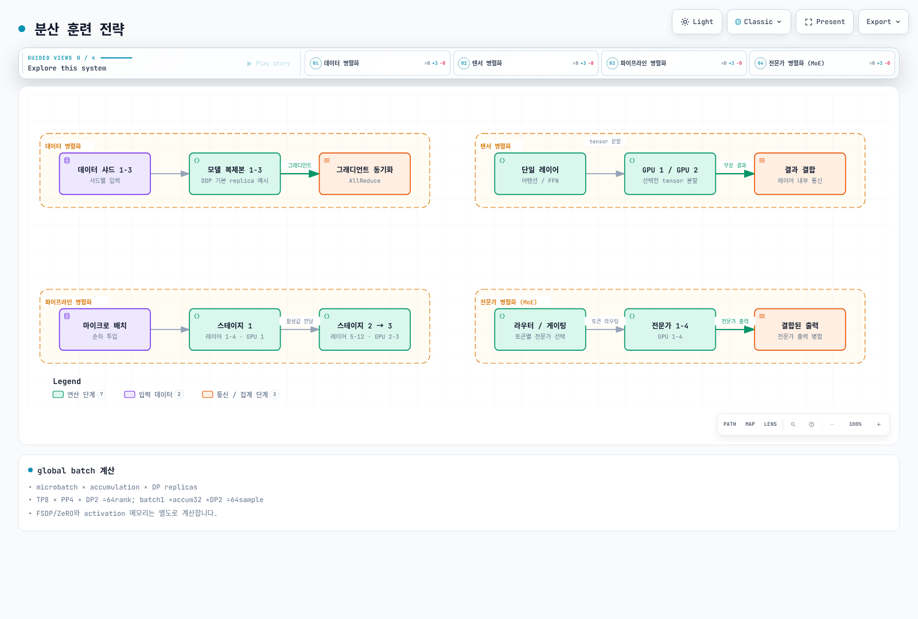Open the help question-mark icon
The image size is (918, 619).
(811, 424)
